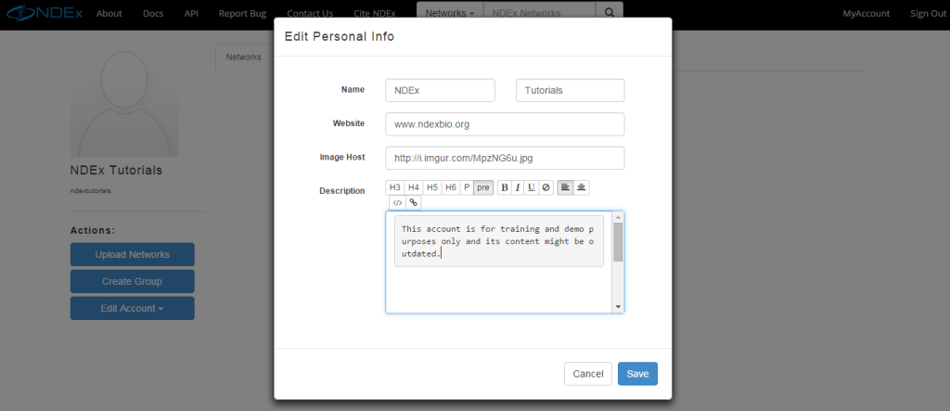
Task: Toggle italic formatting
Action: pyautogui.click(x=518, y=188)
